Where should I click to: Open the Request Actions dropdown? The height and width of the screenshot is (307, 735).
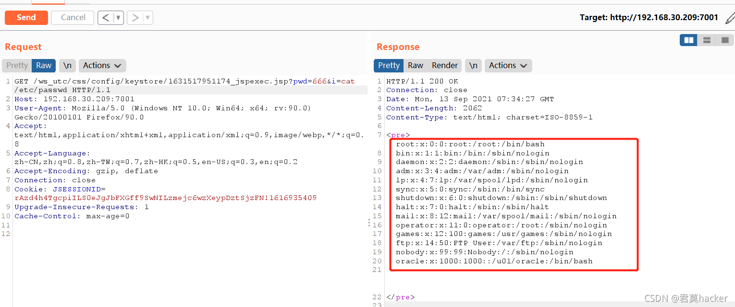click(x=102, y=65)
